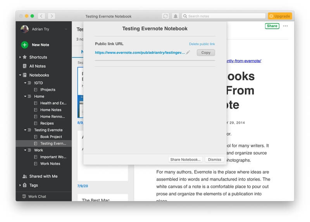Click the pencil icon to edit the public link

pyautogui.click(x=188, y=52)
